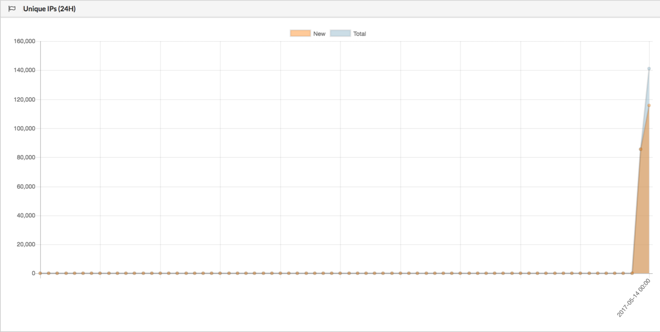Screen dimensions: 660x332
Task: Click the 120,000 y-axis label
Action: (x=25, y=99)
